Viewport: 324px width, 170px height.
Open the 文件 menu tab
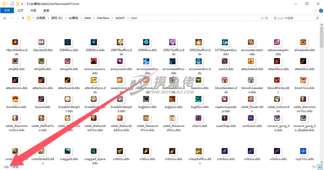pyautogui.click(x=7, y=10)
